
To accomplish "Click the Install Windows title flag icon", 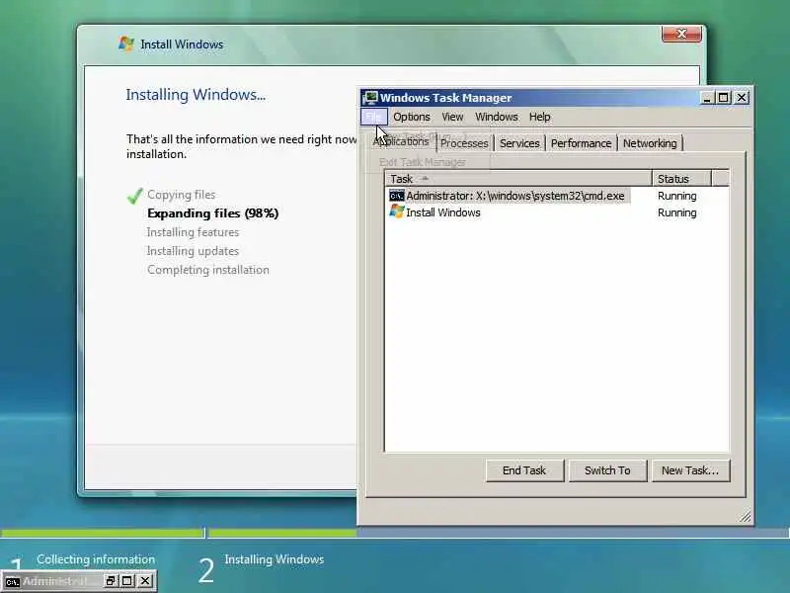I will point(126,43).
